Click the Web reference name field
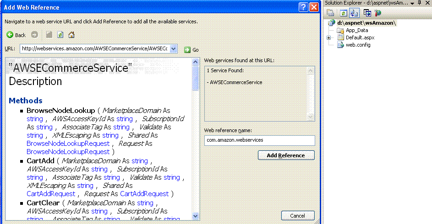This screenshot has height=224, width=432. (260, 140)
